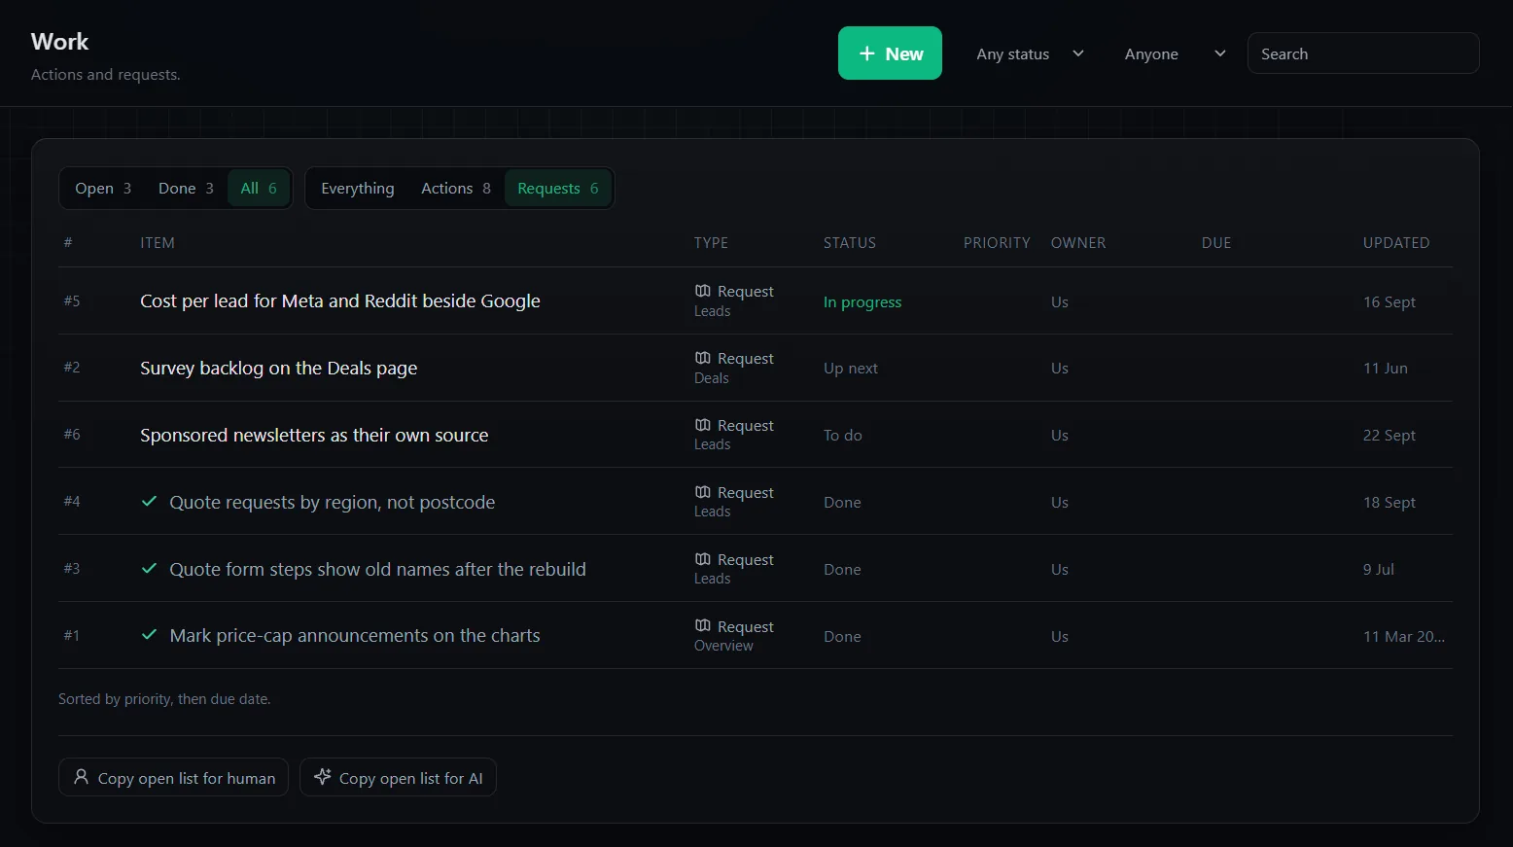Open 'Mark price-cap announcements on the charts'
This screenshot has width=1513, height=847.
coord(355,636)
